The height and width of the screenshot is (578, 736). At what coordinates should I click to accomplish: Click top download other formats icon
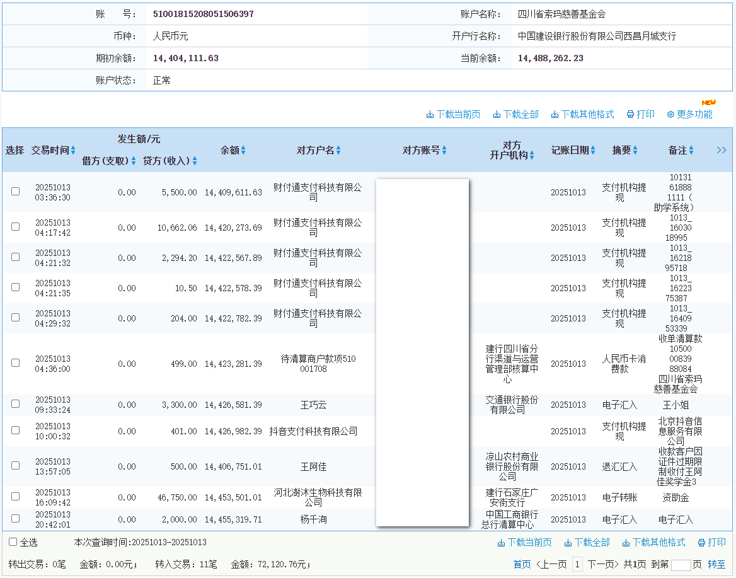[x=555, y=115]
